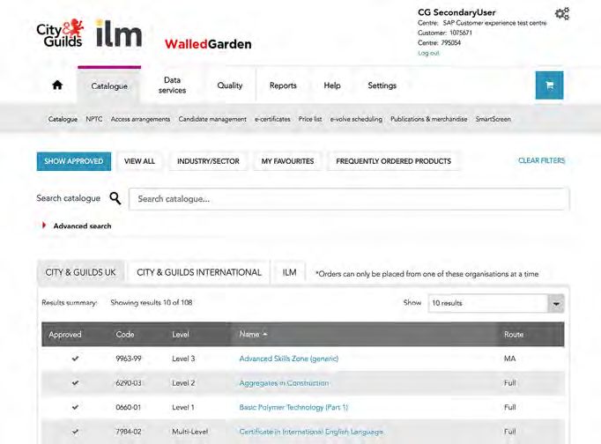601x444 pixels.
Task: Open e-volve scheduling submenu item
Action: (x=356, y=119)
